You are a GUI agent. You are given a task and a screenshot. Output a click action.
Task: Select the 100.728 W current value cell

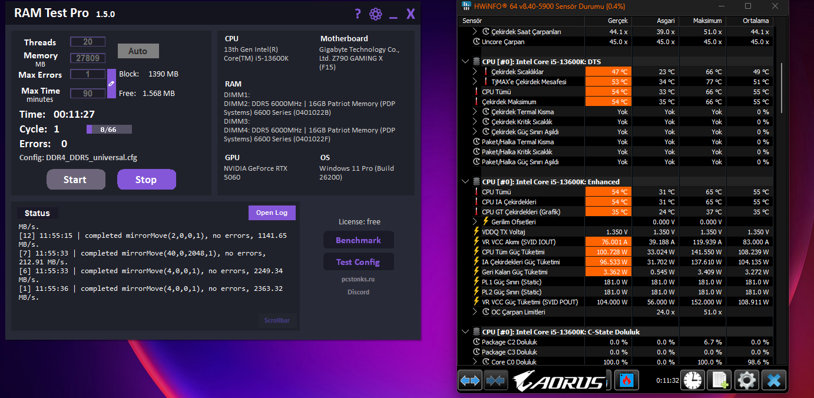click(608, 252)
